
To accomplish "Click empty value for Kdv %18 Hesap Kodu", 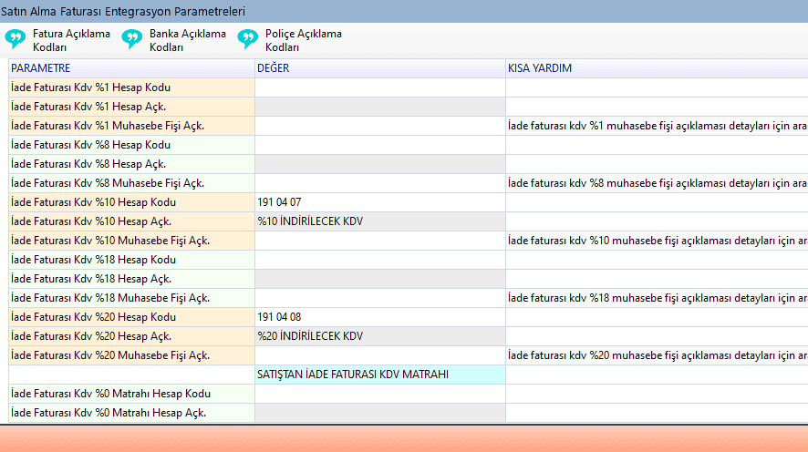I will [x=379, y=260].
